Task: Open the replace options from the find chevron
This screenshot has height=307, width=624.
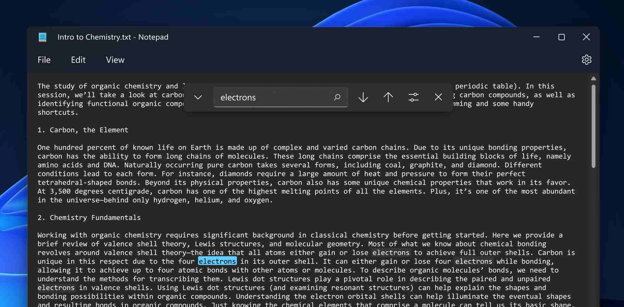Action: click(197, 97)
